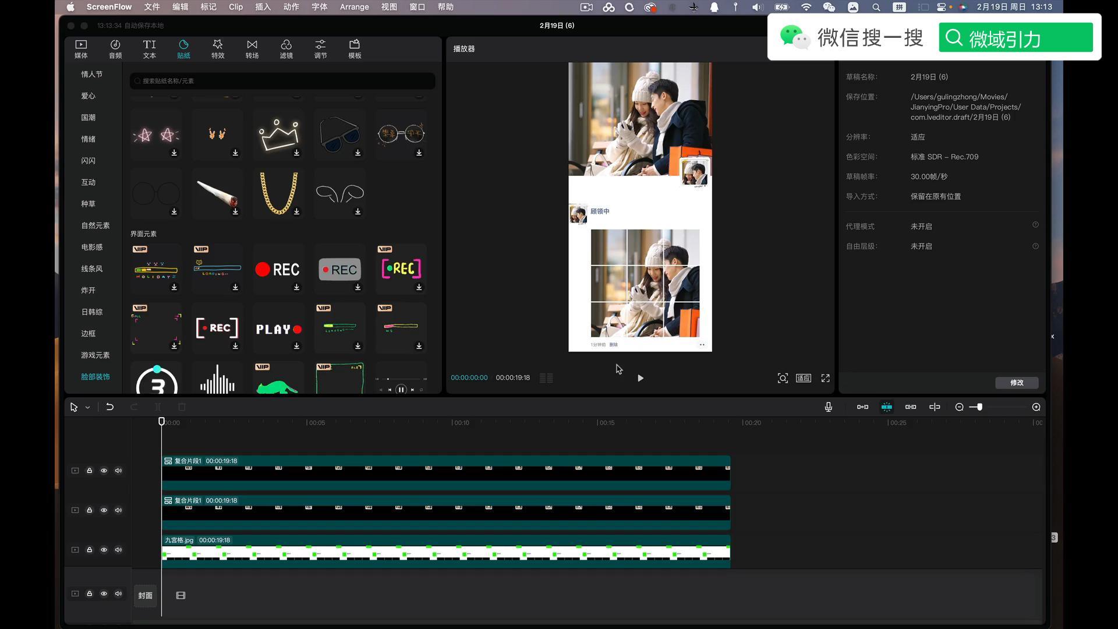This screenshot has width=1118, height=629.
Task: Select the 九宫格.jpg clip on timeline
Action: click(446, 552)
